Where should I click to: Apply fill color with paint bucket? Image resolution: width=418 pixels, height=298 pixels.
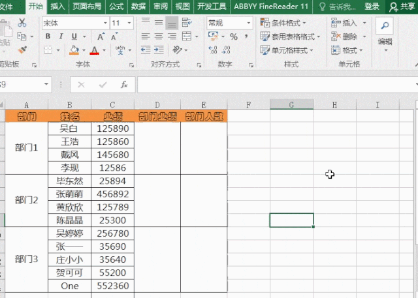[74, 50]
